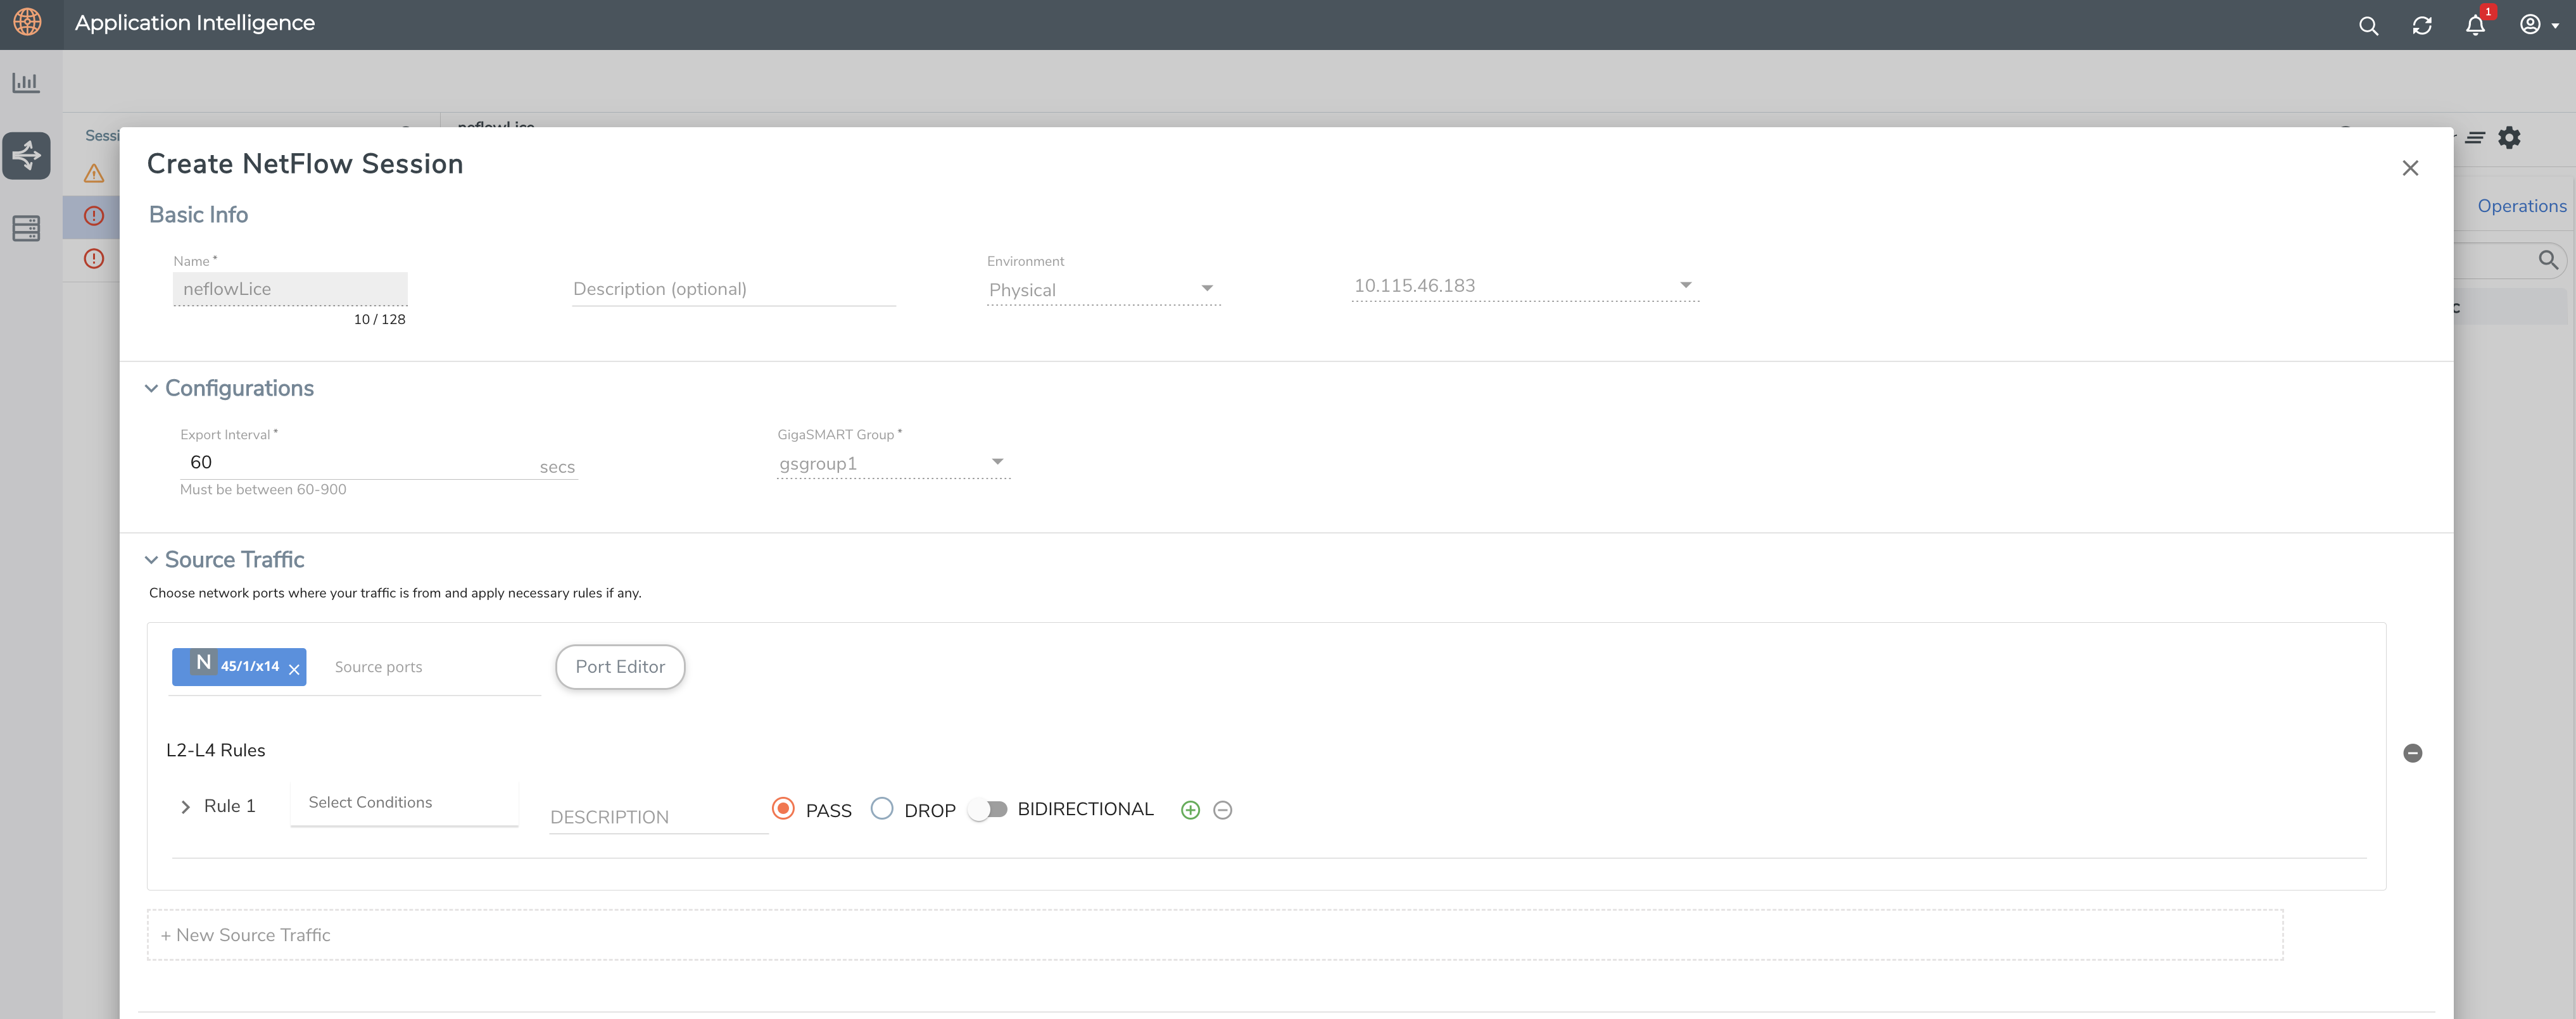Screen dimensions: 2576x1019
Task: Collapse the Configurations section
Action: click(151, 387)
